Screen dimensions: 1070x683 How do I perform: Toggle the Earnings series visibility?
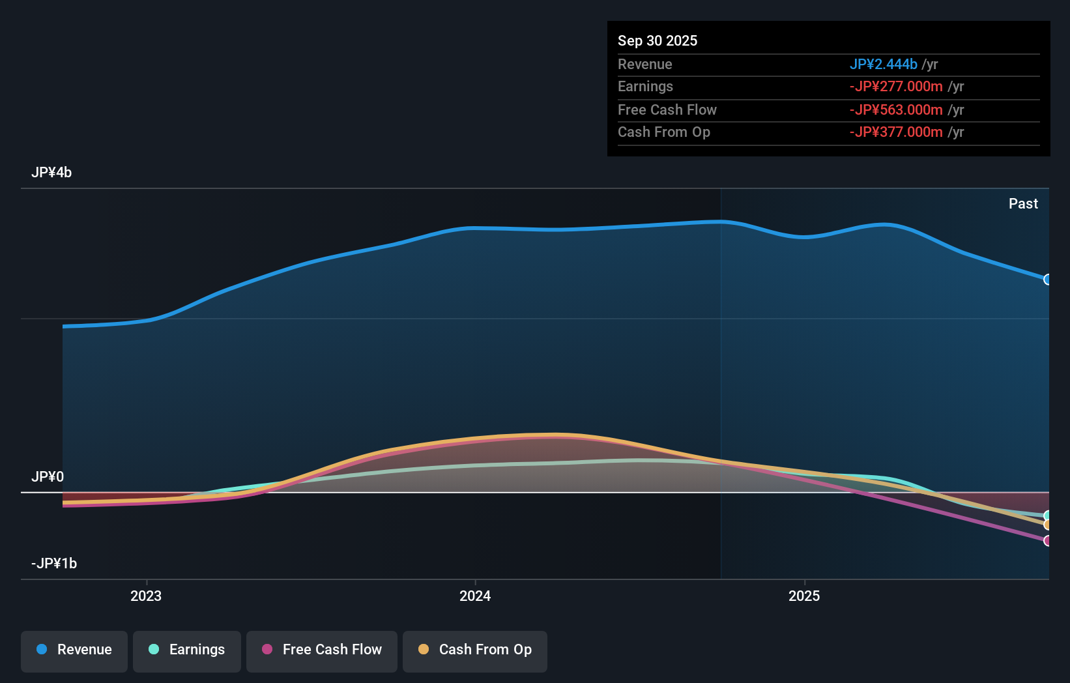coord(187,650)
